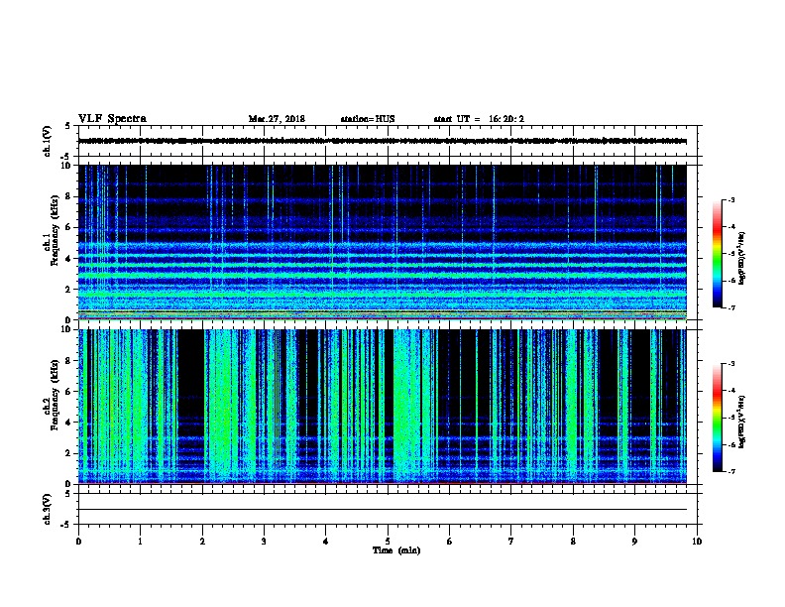Click the ch.1 colorbar log(PSD) label

(x=742, y=258)
